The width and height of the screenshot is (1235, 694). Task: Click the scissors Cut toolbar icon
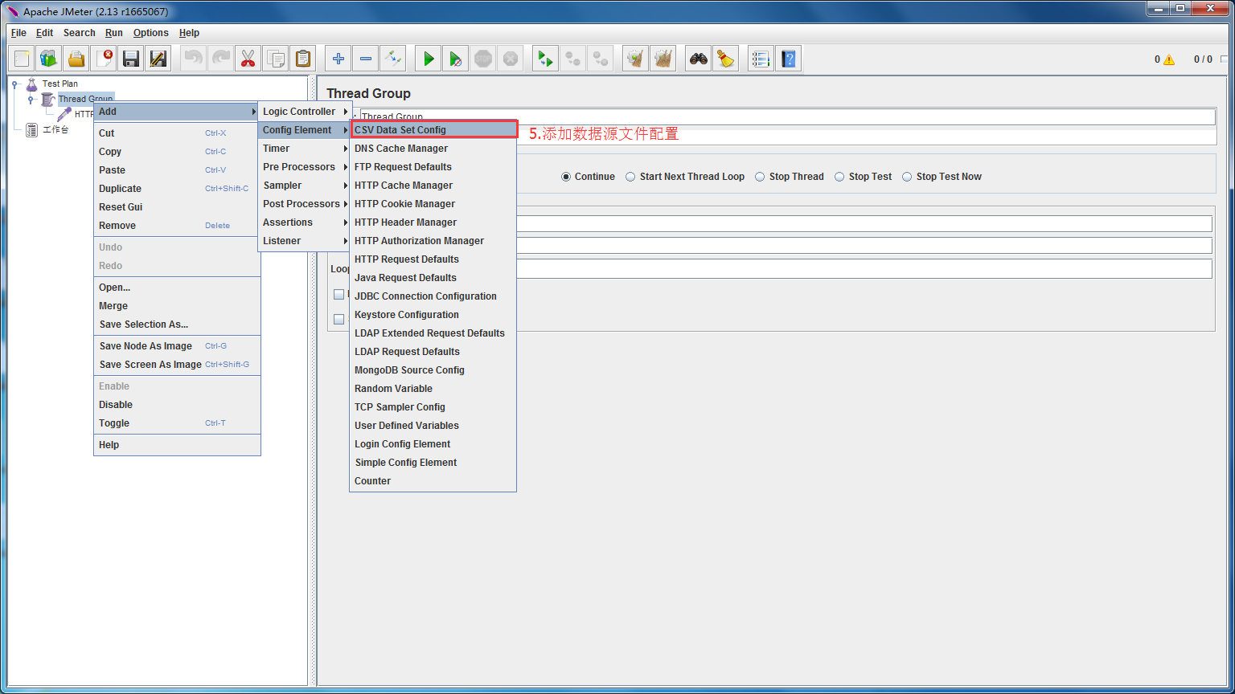point(248,59)
